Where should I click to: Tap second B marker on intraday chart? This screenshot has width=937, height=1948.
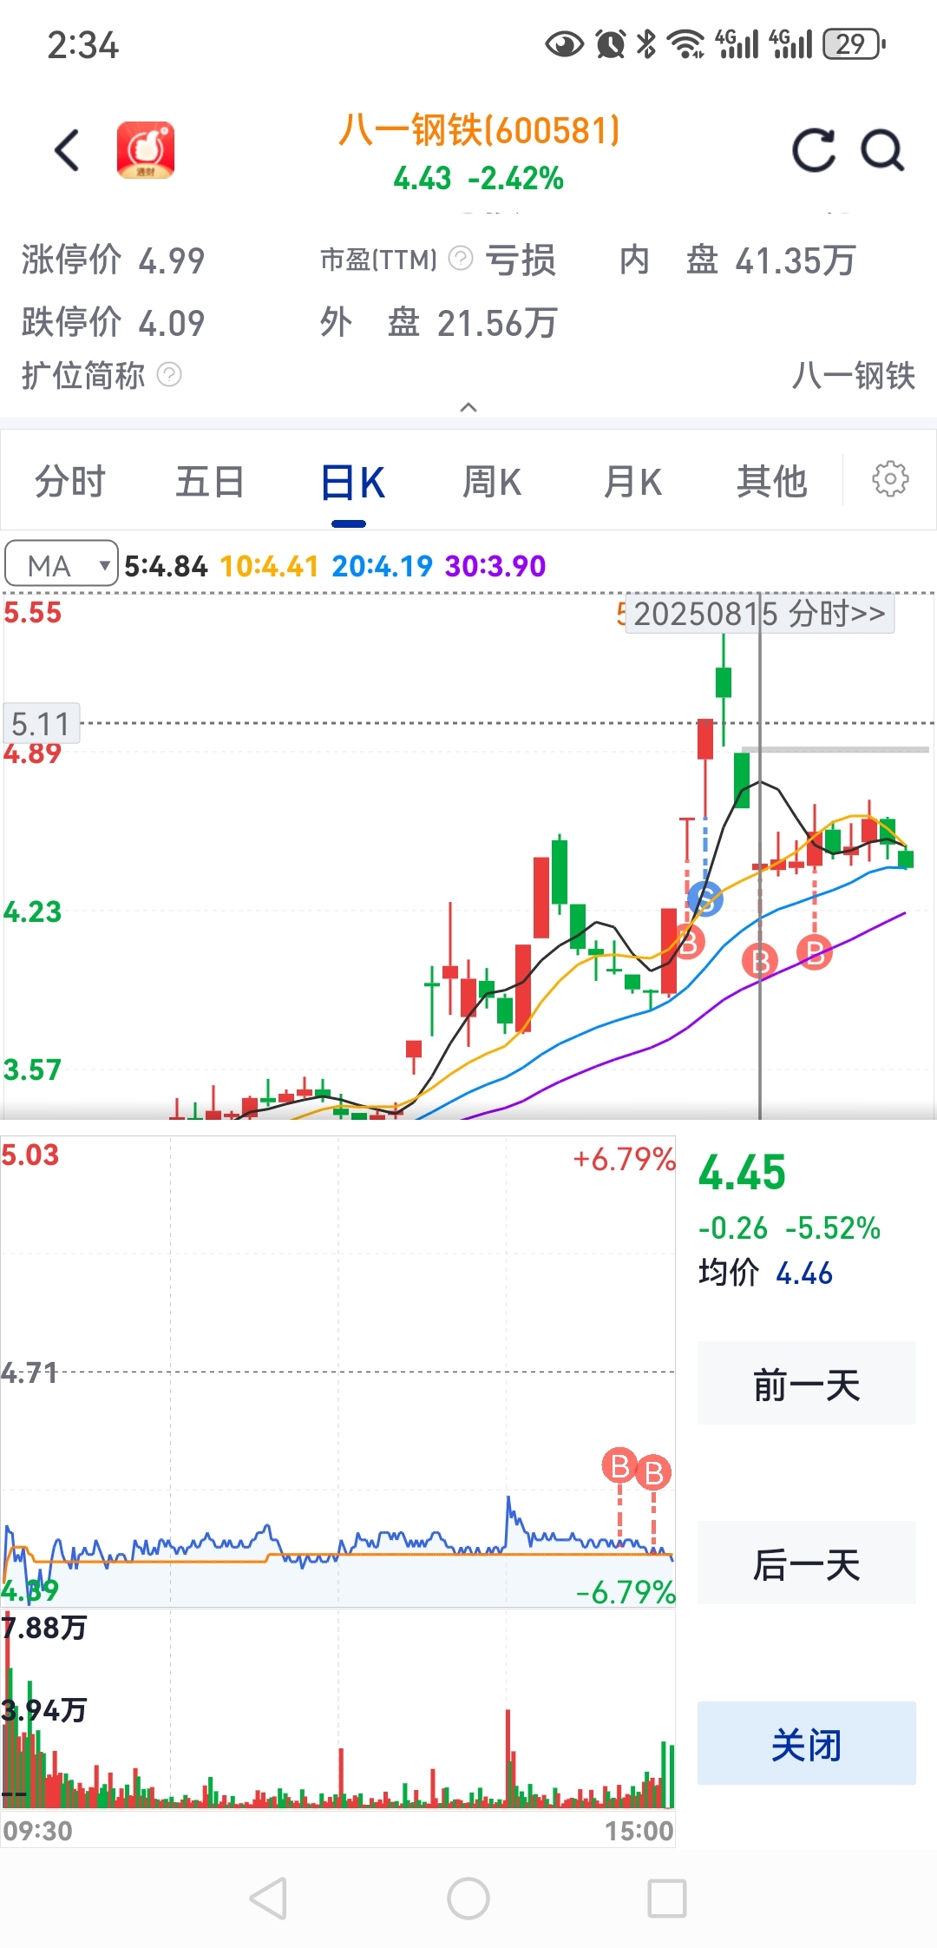(x=654, y=1472)
